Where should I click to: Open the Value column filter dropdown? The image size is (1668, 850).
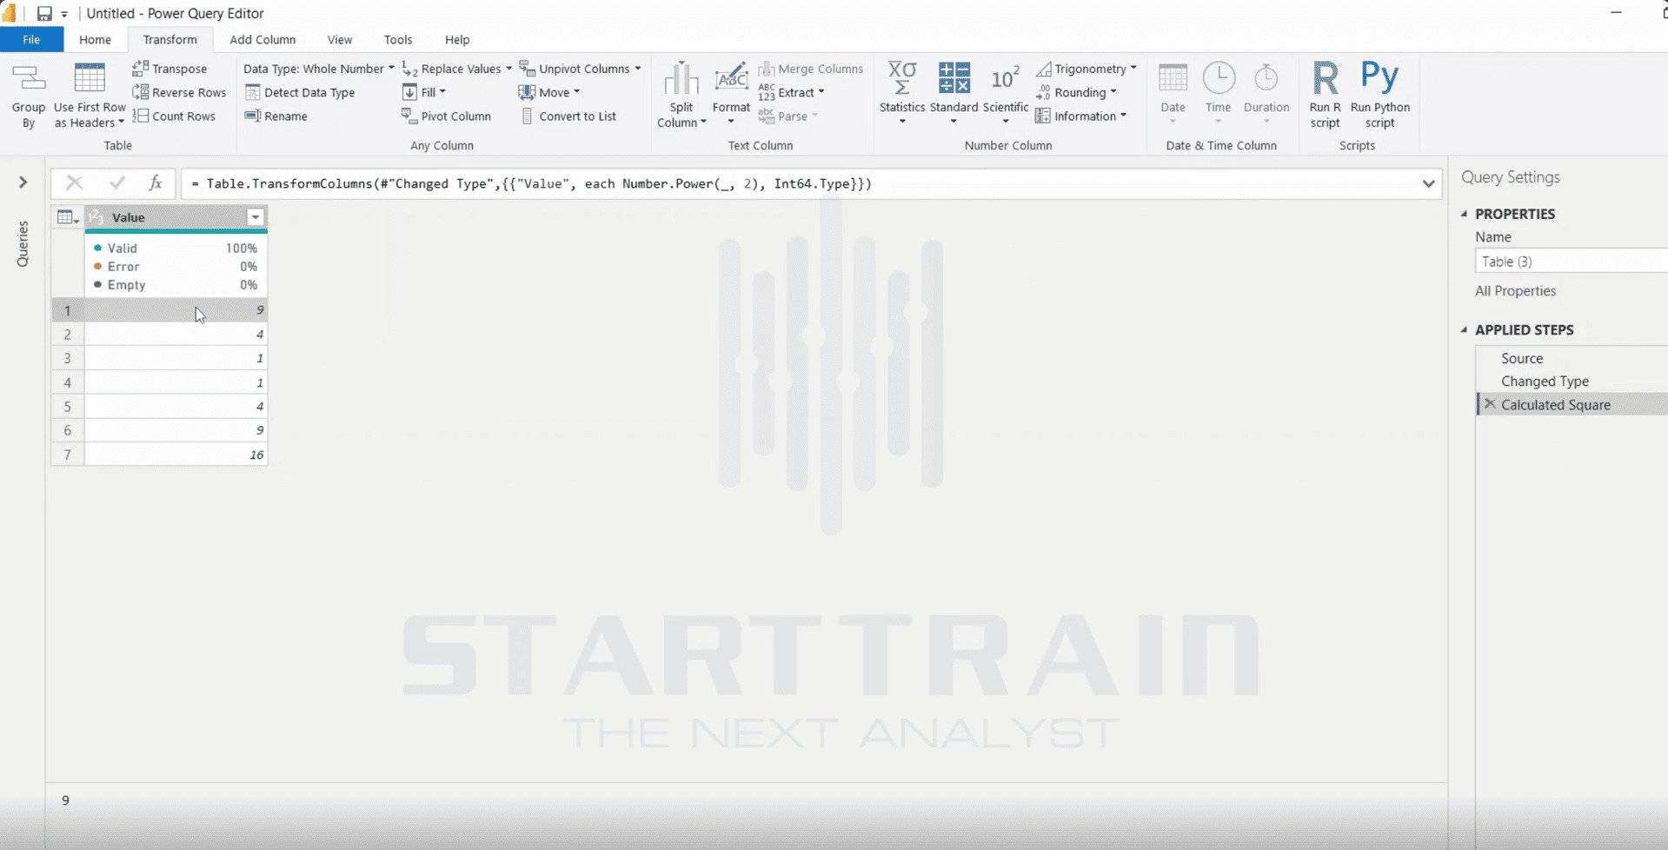point(256,217)
